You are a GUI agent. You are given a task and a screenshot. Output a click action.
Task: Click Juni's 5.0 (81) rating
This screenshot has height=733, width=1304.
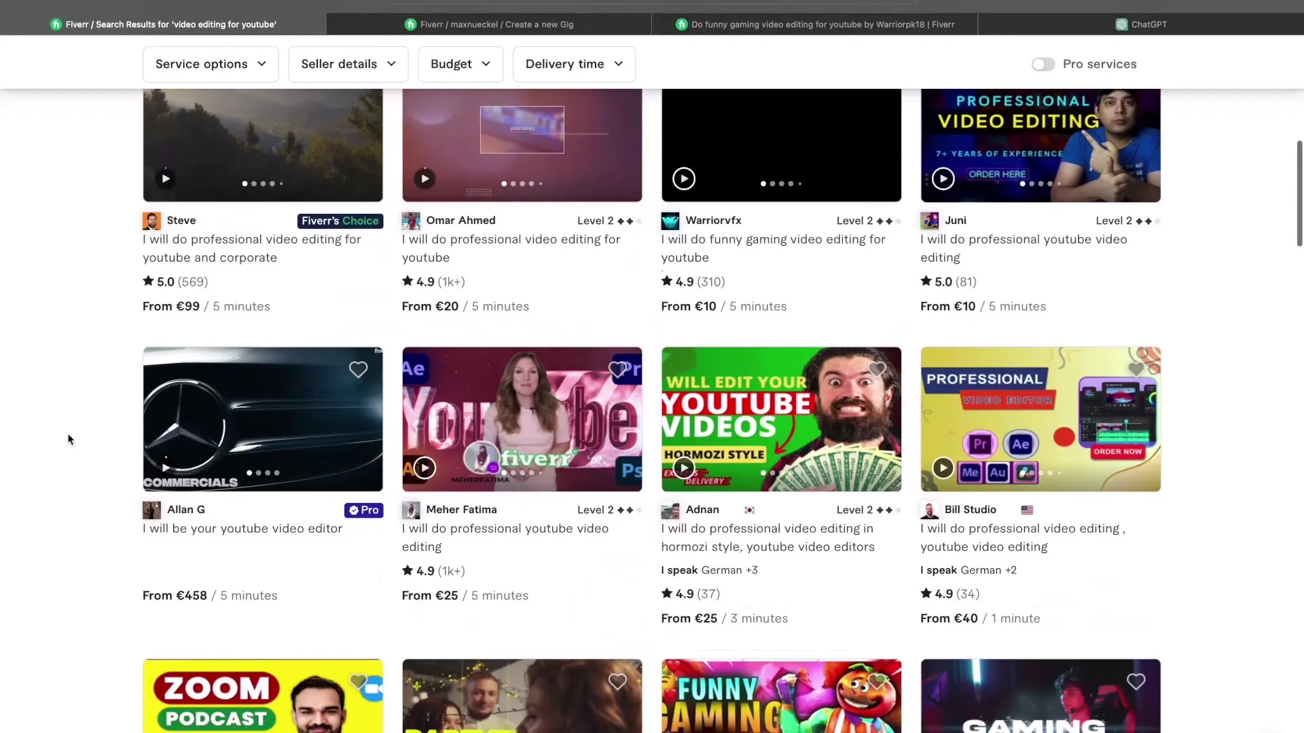pyautogui.click(x=949, y=282)
